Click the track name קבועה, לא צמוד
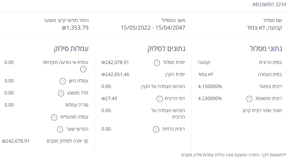Viewport: 288px width, 162px height. point(264,28)
